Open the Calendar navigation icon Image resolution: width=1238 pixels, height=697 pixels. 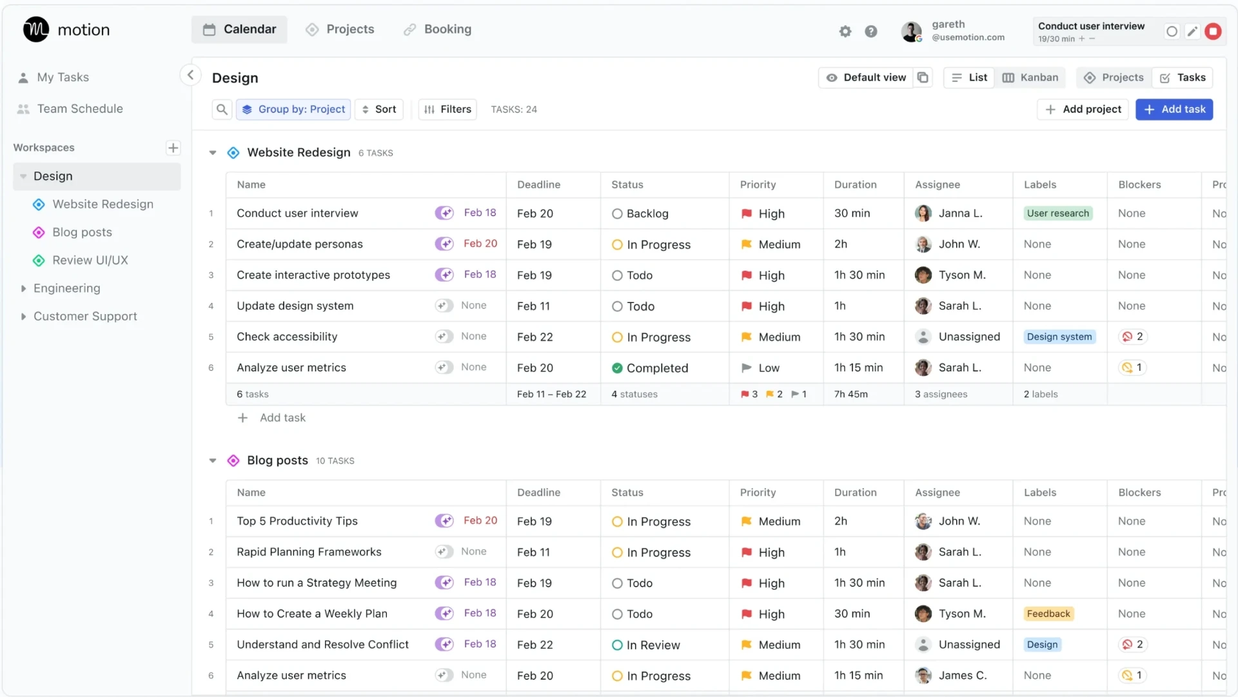(x=209, y=29)
